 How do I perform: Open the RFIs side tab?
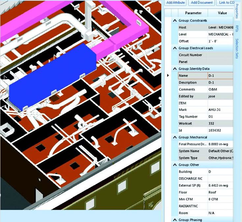(237, 30)
